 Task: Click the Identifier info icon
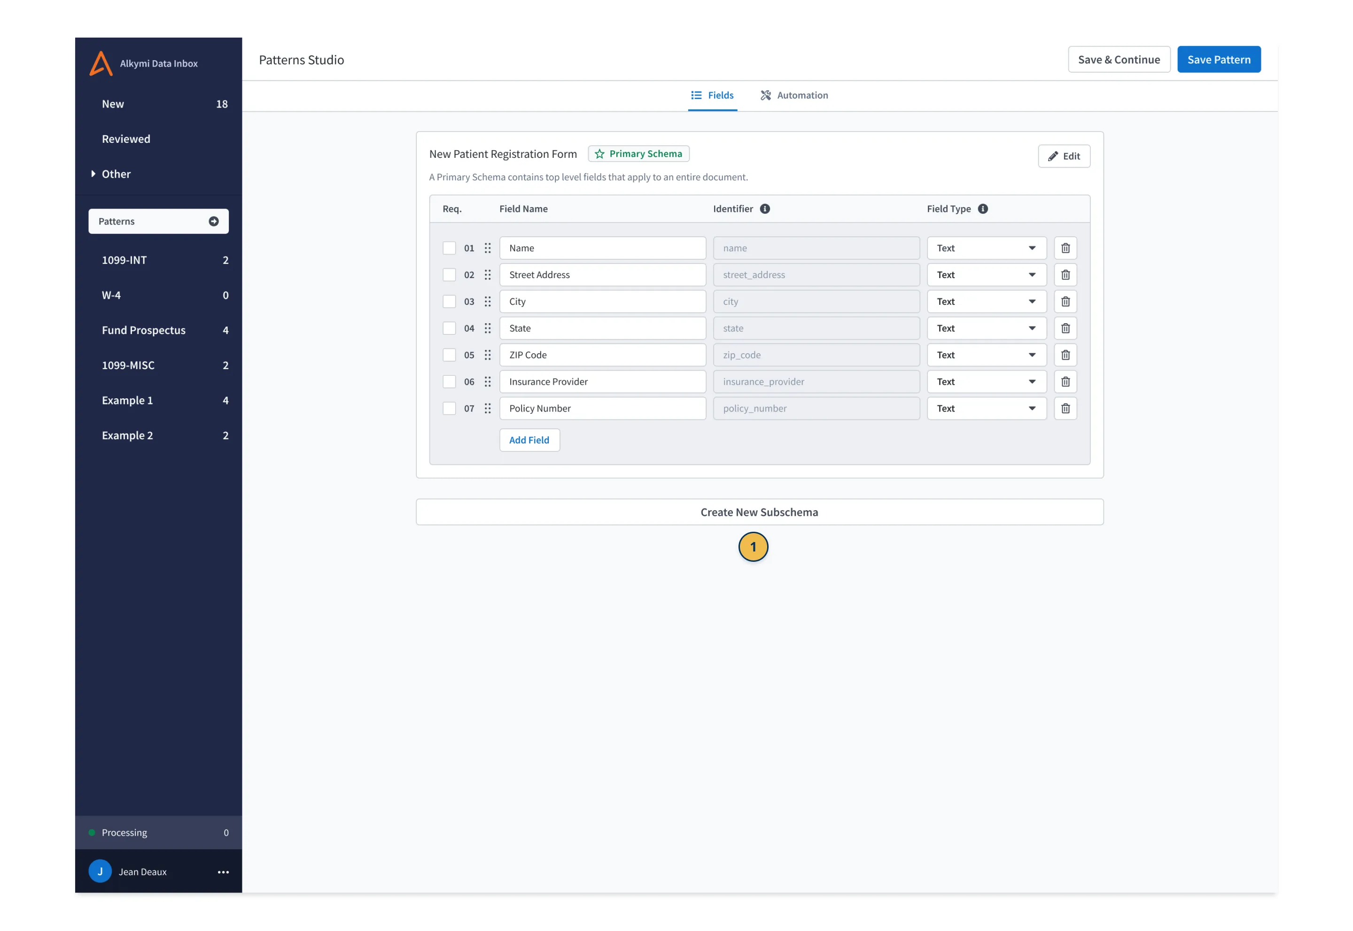pyautogui.click(x=764, y=209)
